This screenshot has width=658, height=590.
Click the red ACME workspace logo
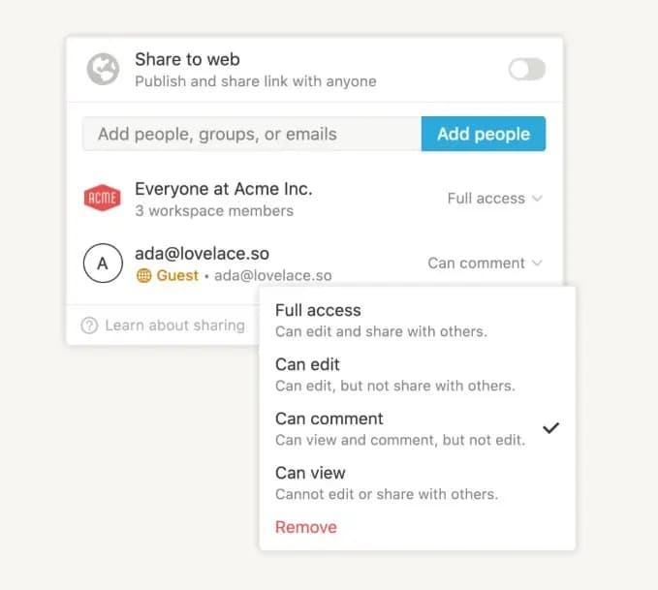pos(103,198)
